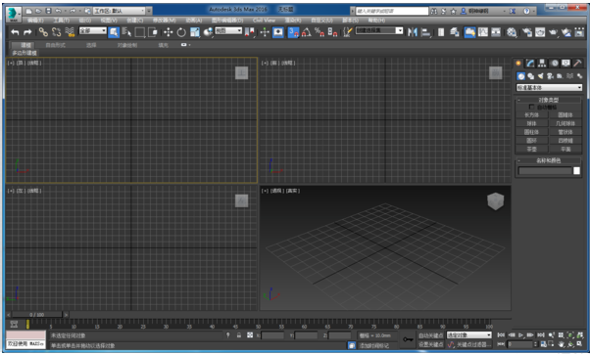The image size is (590, 354).
Task: Switch to the 自由形式 ribbon tab
Action: point(55,45)
